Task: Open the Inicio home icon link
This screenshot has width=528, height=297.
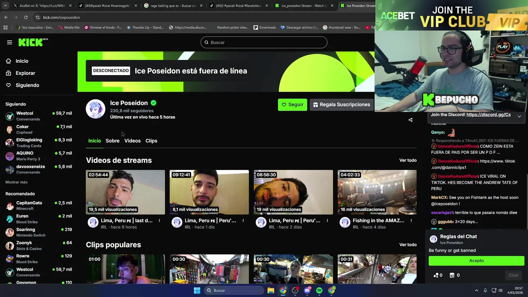Action: coord(8,61)
